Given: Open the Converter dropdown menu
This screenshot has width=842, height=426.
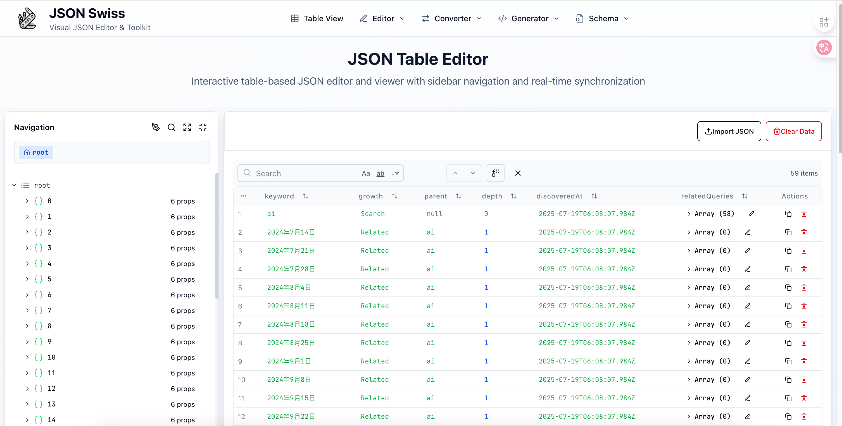Looking at the screenshot, I should [452, 19].
